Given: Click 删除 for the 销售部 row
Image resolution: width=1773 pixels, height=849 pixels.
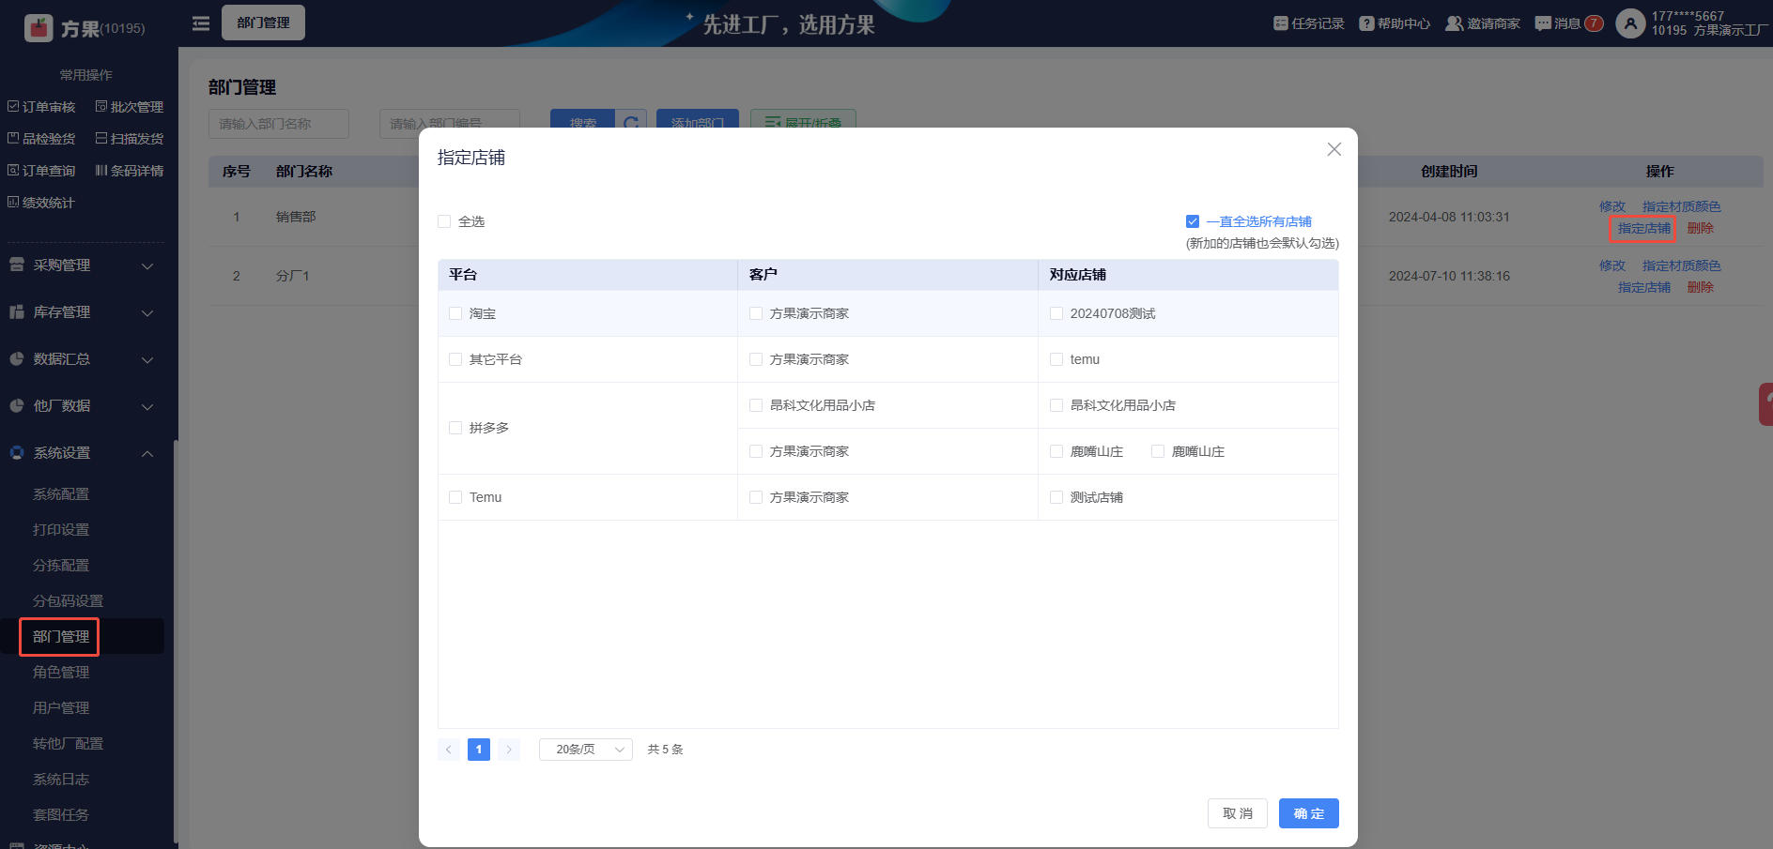Looking at the screenshot, I should [x=1701, y=228].
